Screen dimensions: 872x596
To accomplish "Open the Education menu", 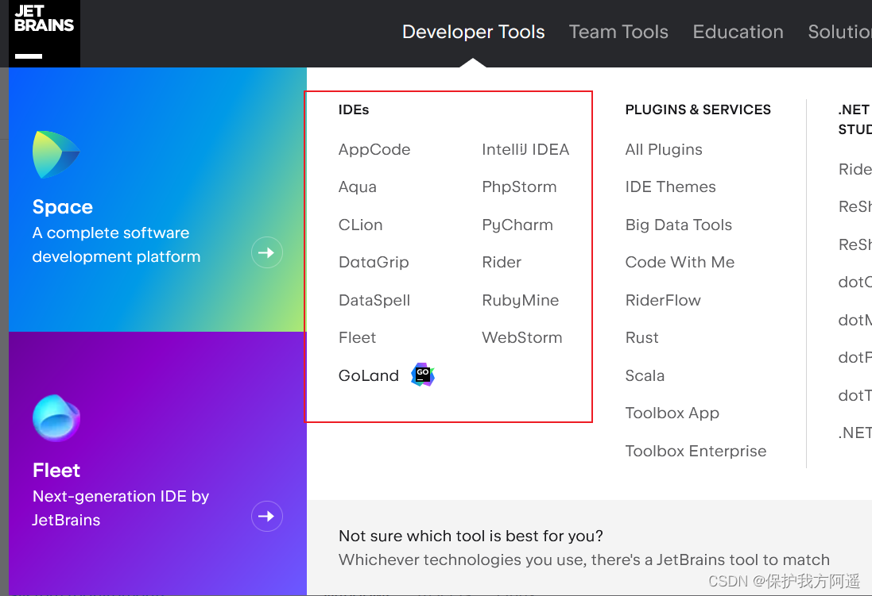I will (738, 32).
